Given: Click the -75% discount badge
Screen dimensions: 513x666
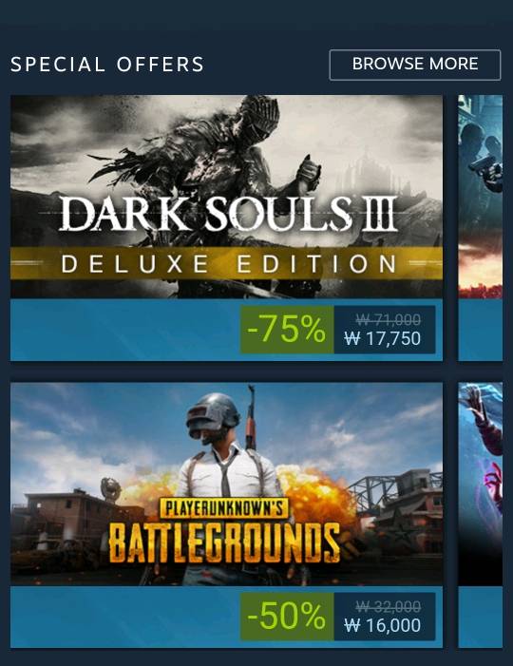Looking at the screenshot, I should click(x=287, y=330).
